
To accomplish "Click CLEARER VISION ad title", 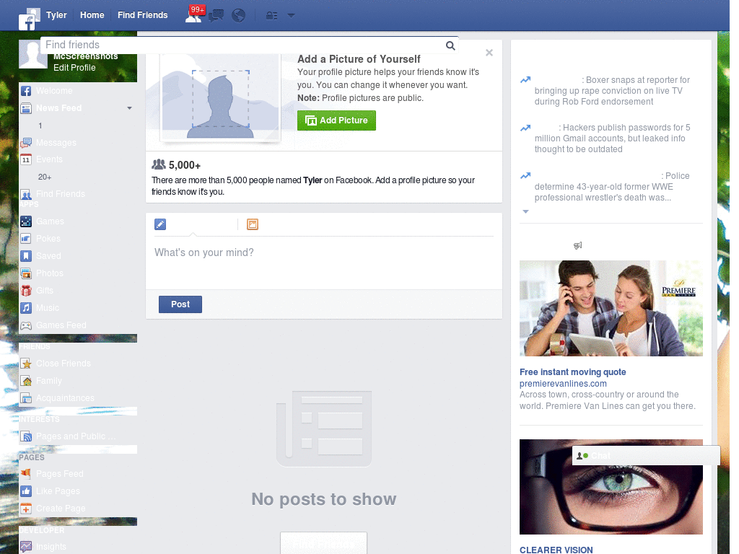I will (x=556, y=550).
